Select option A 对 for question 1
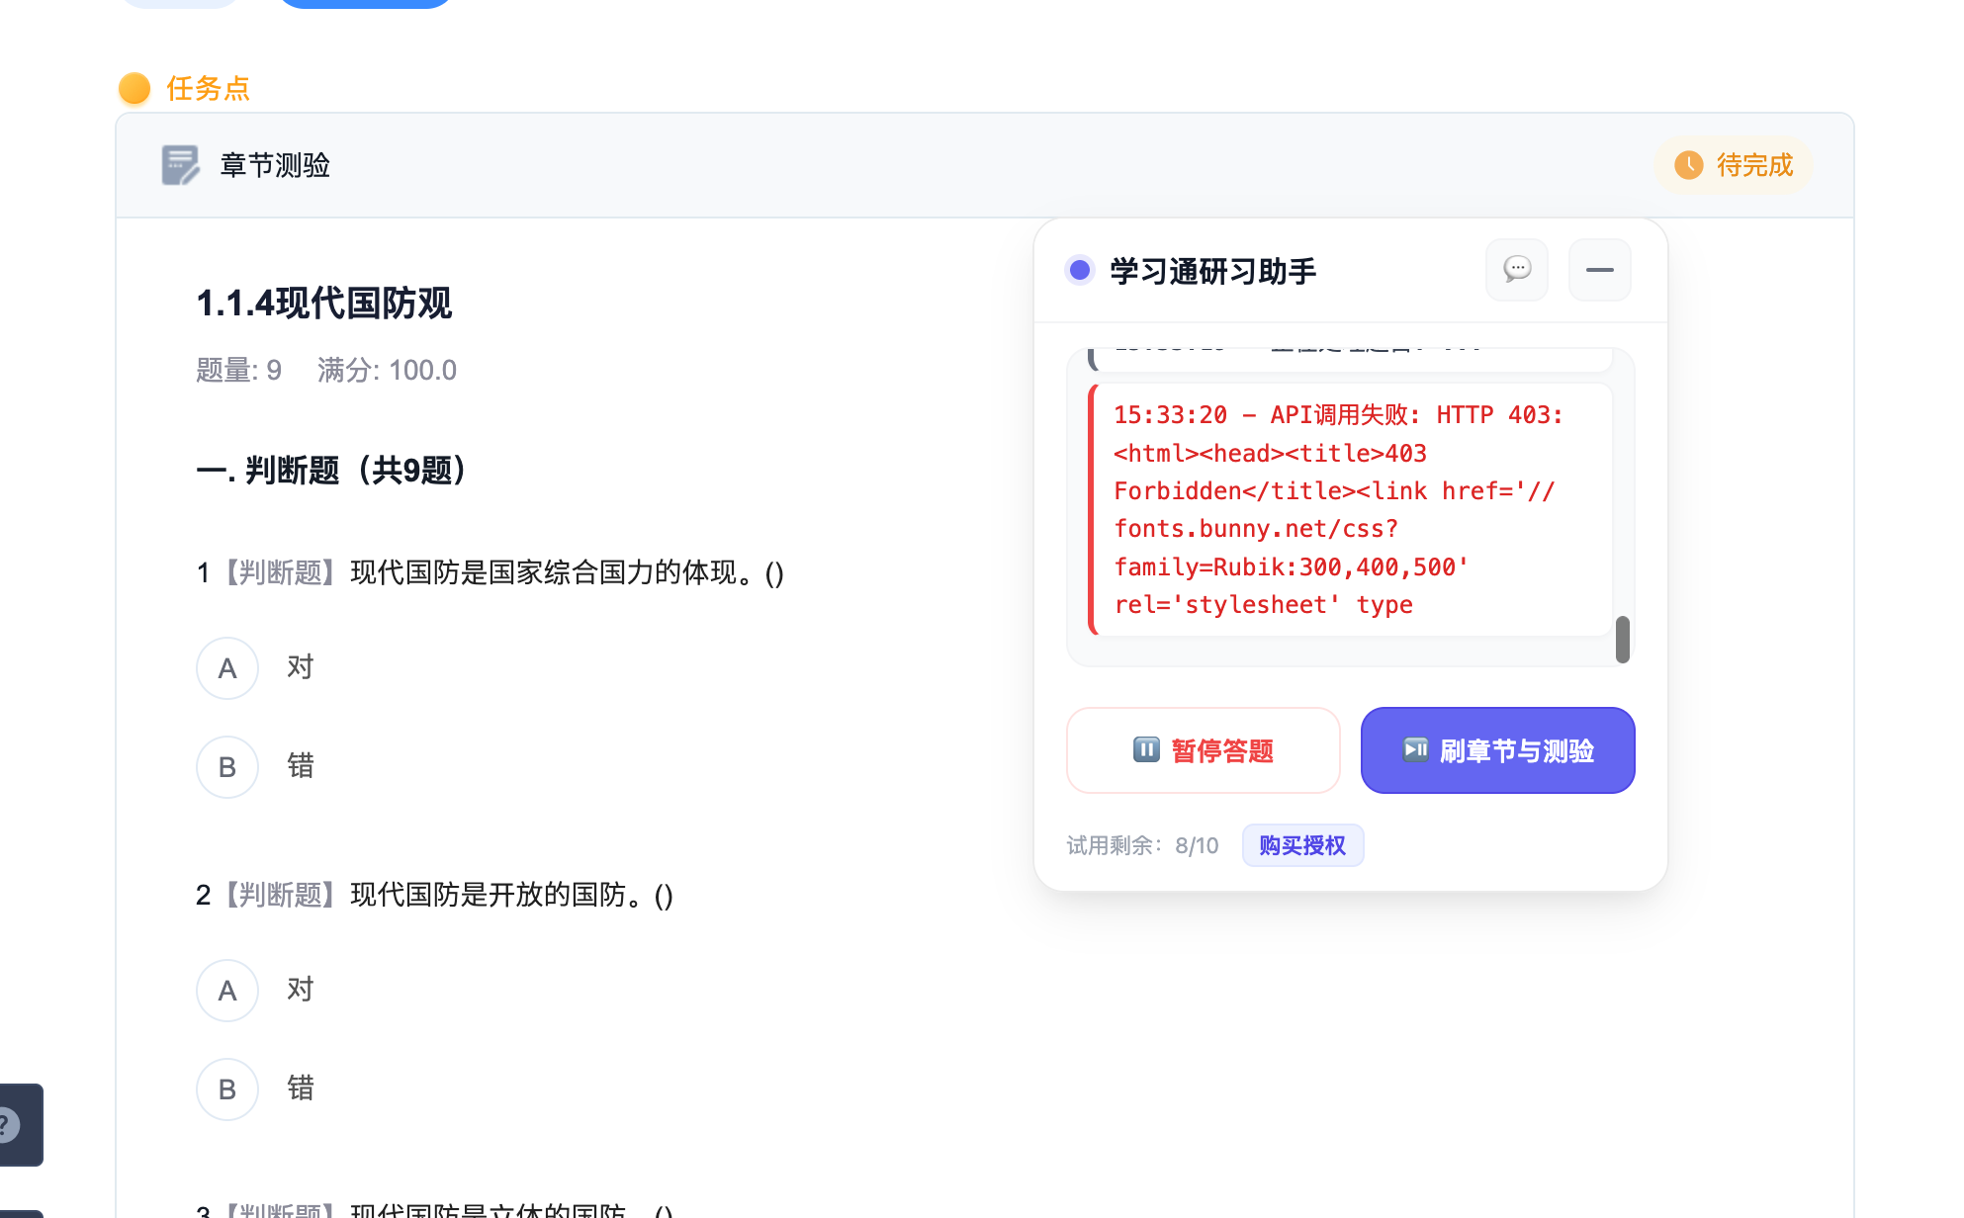Viewport: 1964px width, 1218px height. 227,668
